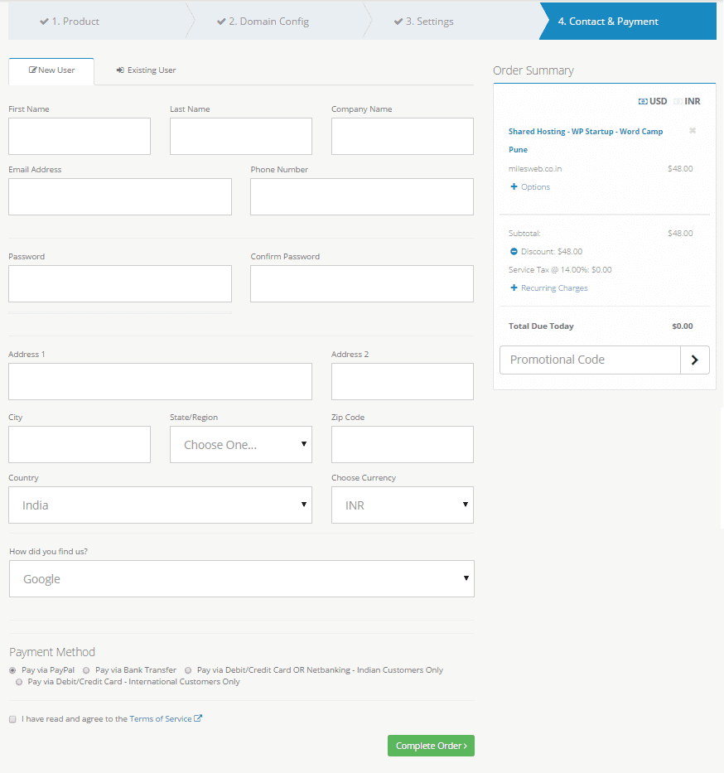The height and width of the screenshot is (773, 724).
Task: Select Pay via Bank Transfer option
Action: click(86, 670)
